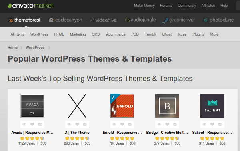240x151 pixels.
Task: Open the Enfold - Responsive title link
Action: [122, 133]
